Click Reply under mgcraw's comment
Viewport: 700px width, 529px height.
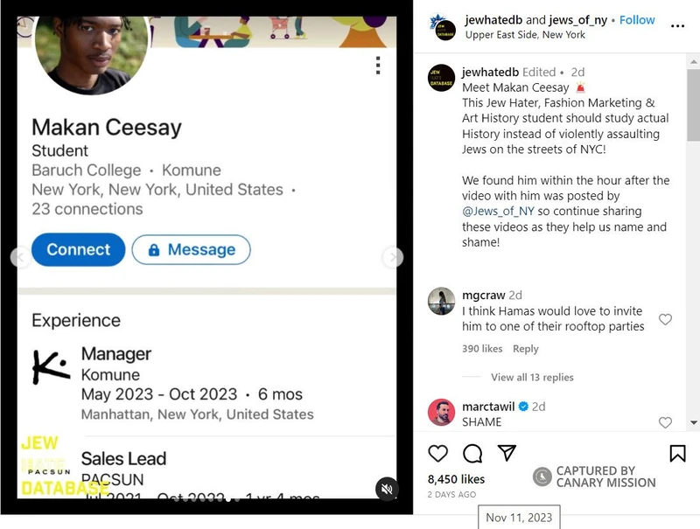tap(527, 348)
